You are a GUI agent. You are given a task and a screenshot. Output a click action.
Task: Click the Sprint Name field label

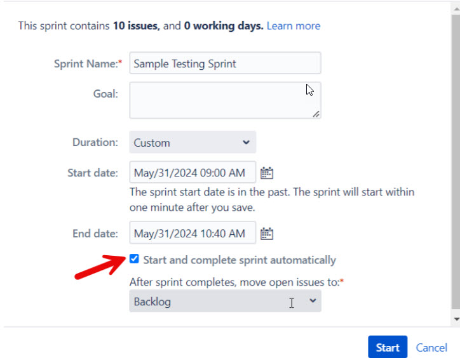(x=88, y=63)
